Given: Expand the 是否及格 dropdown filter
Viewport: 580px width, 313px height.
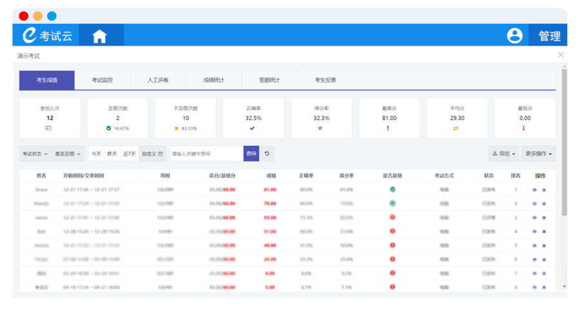Looking at the screenshot, I should point(68,154).
